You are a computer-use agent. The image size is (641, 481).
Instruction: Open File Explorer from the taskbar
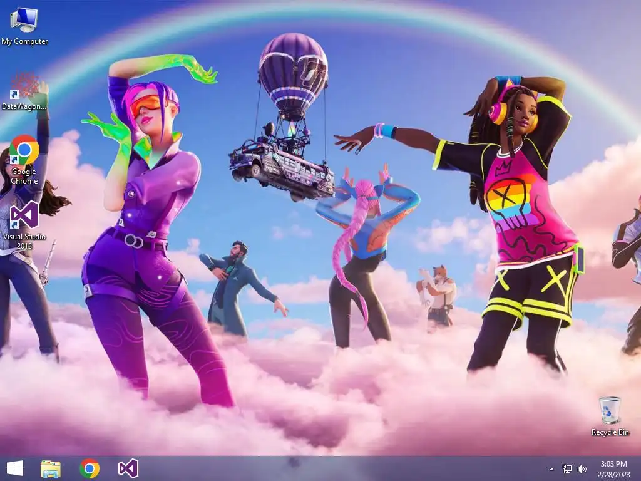(x=51, y=468)
